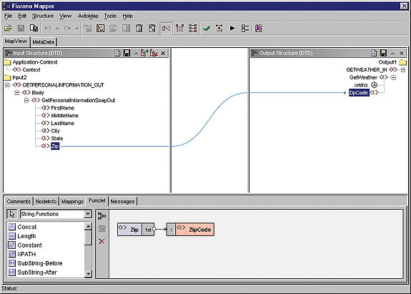Click the black Run play arrow
411x294 pixels.
coord(232,28)
